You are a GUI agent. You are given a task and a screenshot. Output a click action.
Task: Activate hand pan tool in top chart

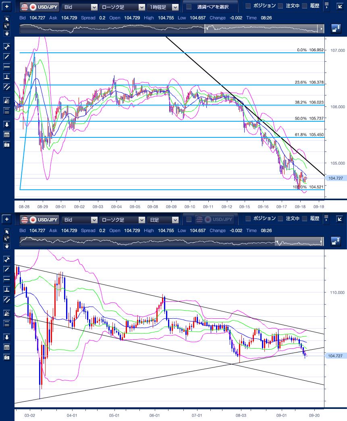[x=6, y=33]
